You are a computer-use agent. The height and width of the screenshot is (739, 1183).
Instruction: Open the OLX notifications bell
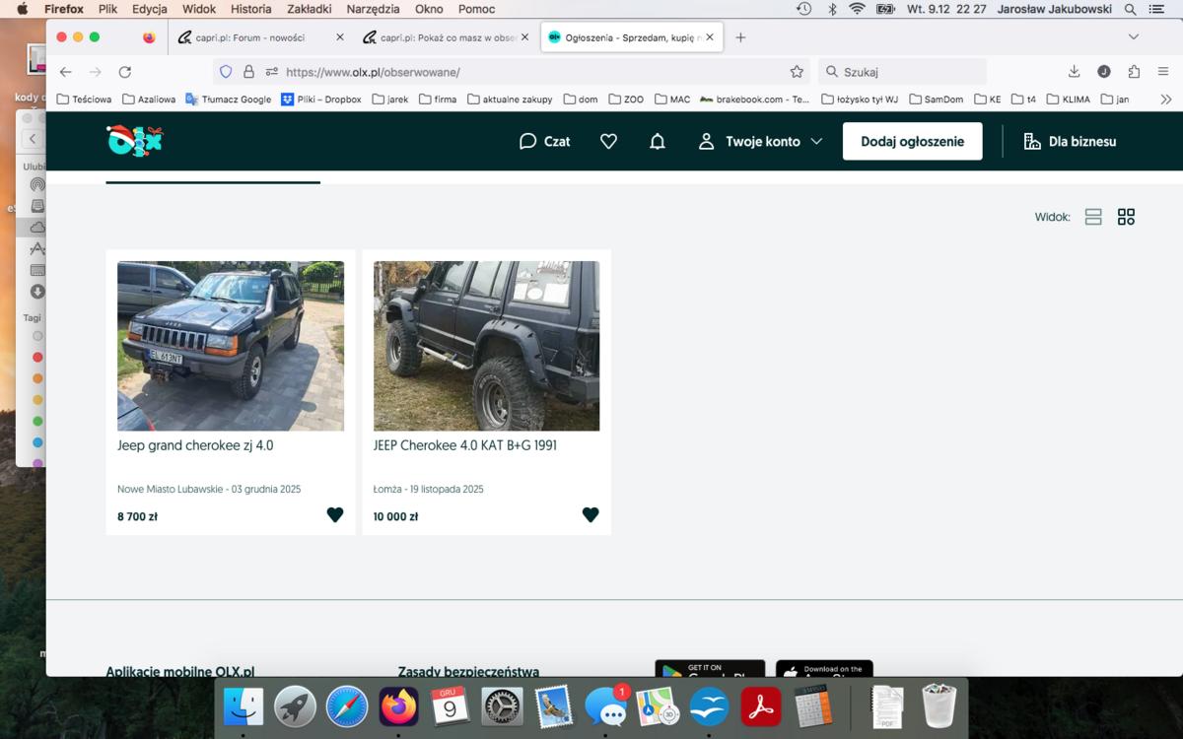click(x=658, y=141)
